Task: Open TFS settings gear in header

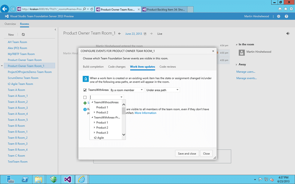Action: (x=279, y=16)
